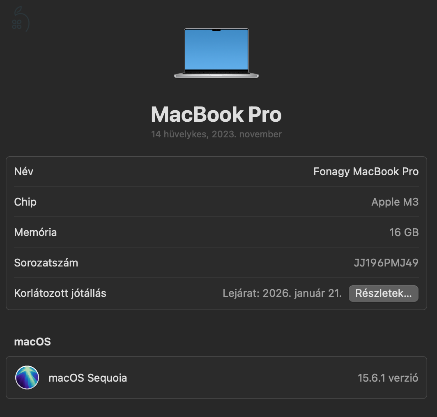
Task: Select the serial number JJ196PMJ49
Action: (386, 263)
